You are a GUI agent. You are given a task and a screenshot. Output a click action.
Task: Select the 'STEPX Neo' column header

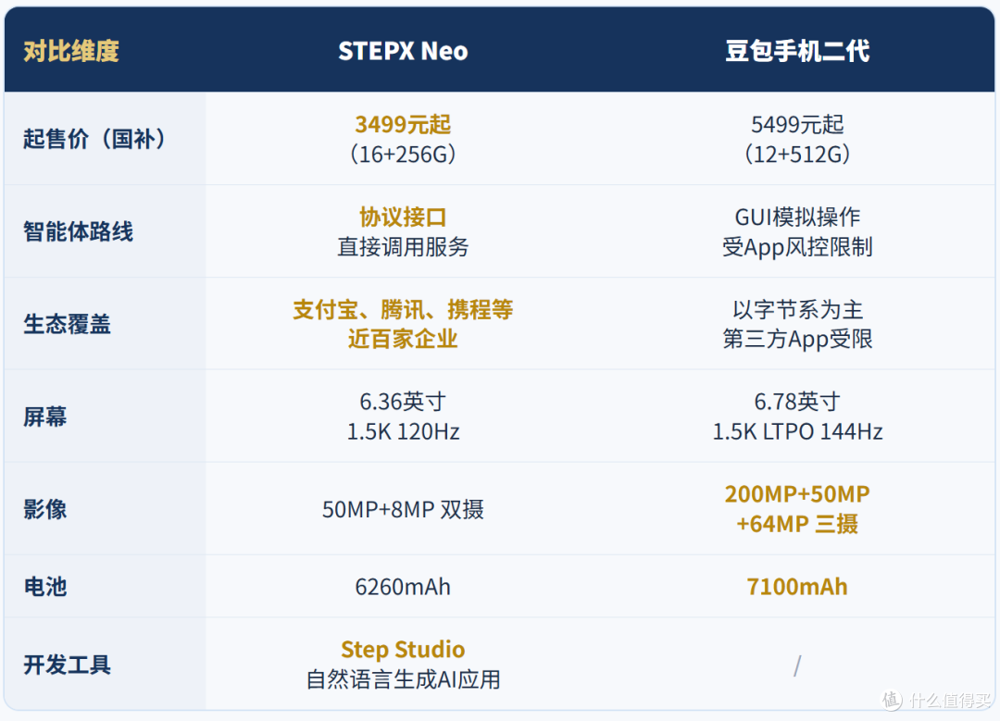coord(403,51)
